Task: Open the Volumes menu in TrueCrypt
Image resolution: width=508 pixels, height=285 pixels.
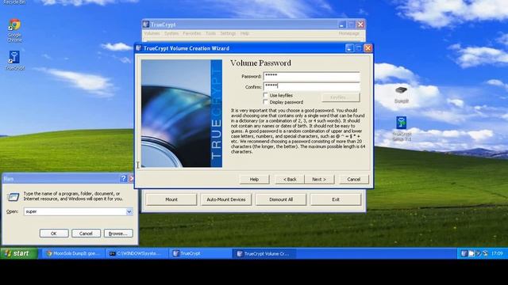Action: (152, 33)
